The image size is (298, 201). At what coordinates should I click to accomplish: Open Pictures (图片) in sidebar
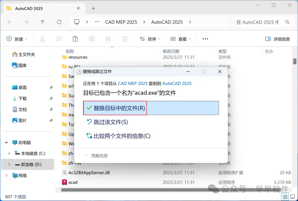[x=19, y=120]
